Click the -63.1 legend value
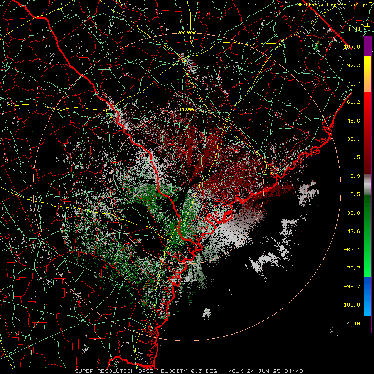The height and width of the screenshot is (374, 374). point(352,250)
